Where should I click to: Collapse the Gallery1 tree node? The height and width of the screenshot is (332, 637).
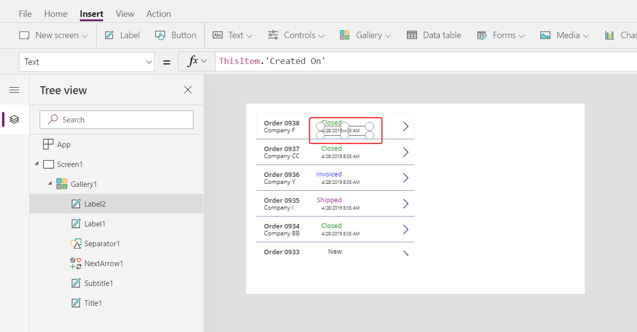click(x=50, y=184)
